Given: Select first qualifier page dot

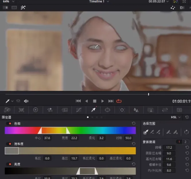Looking at the screenshot, I should click(x=88, y=117).
